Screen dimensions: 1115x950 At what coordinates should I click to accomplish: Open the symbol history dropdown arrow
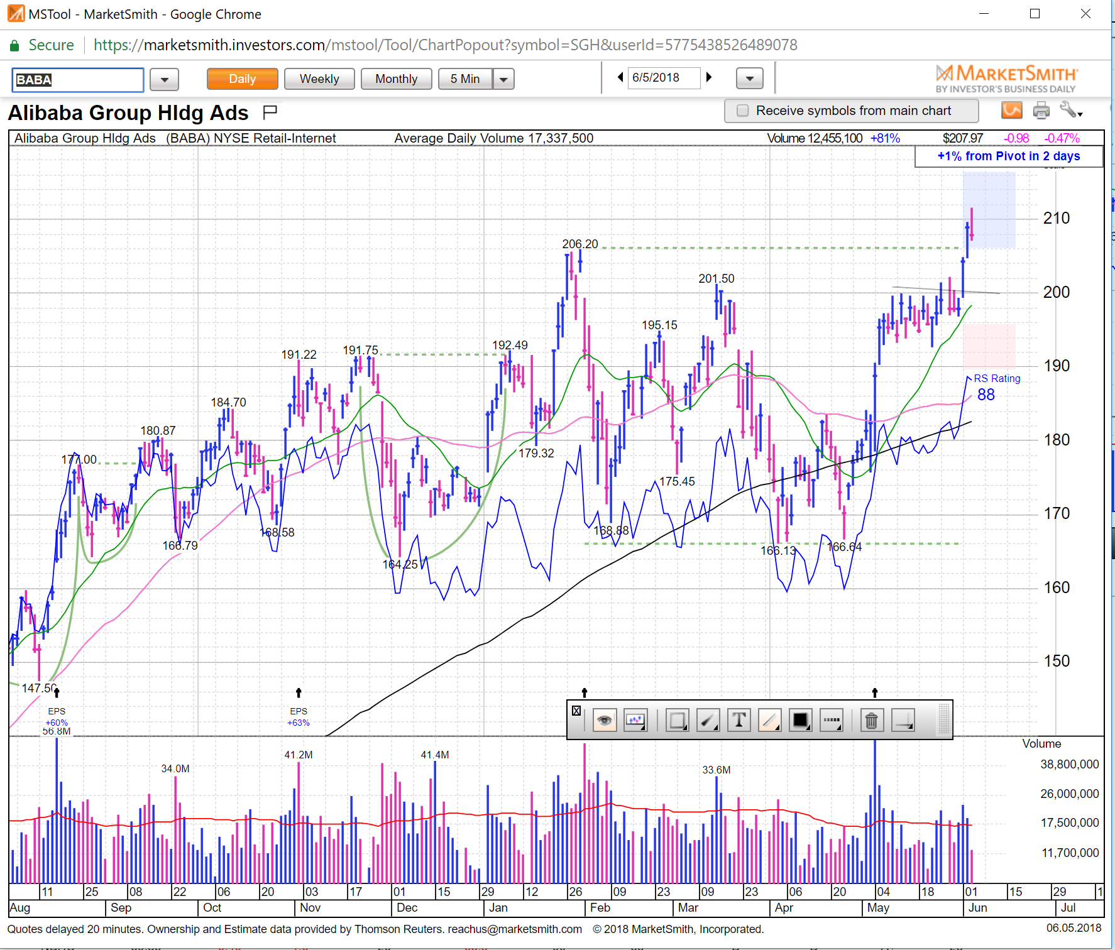pyautogui.click(x=165, y=80)
